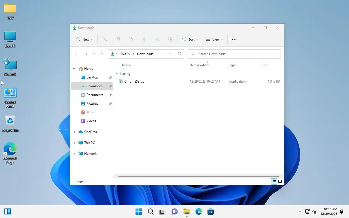
Task: Click Downloads in address breadcrumb
Action: click(145, 54)
